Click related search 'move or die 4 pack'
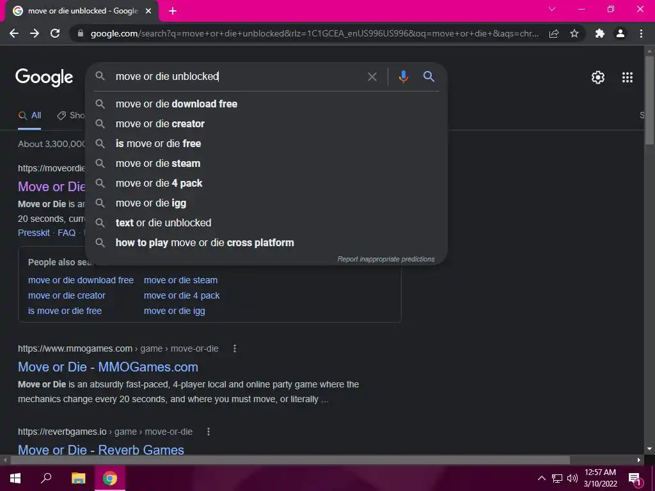The image size is (655, 491). [x=182, y=295]
